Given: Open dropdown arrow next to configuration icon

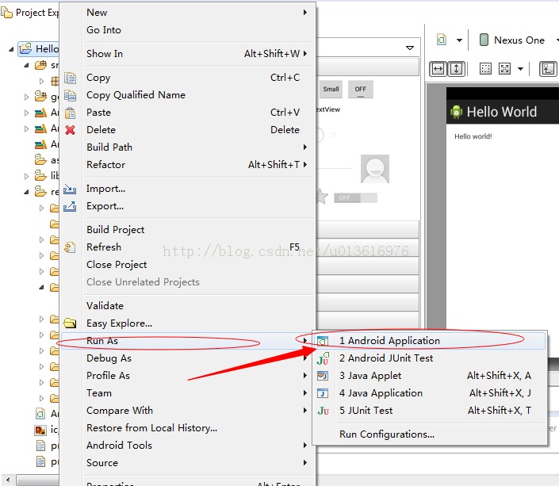Looking at the screenshot, I should click(x=460, y=40).
